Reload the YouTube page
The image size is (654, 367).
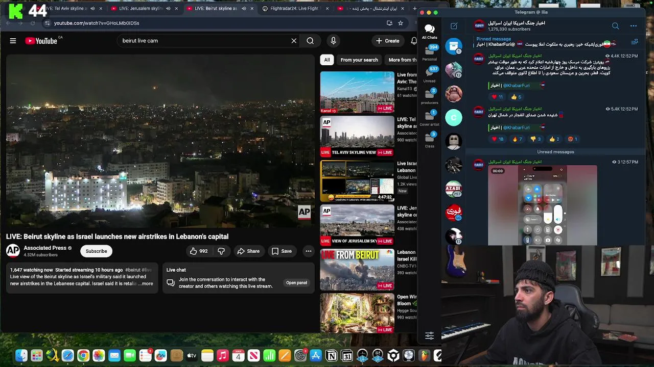click(33, 23)
